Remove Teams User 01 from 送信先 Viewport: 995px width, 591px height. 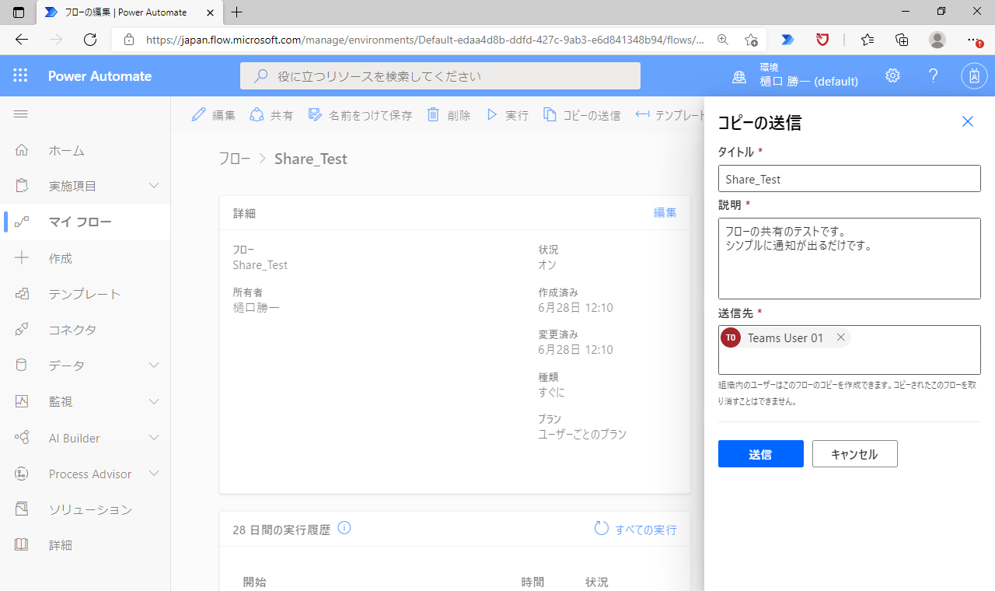point(840,337)
